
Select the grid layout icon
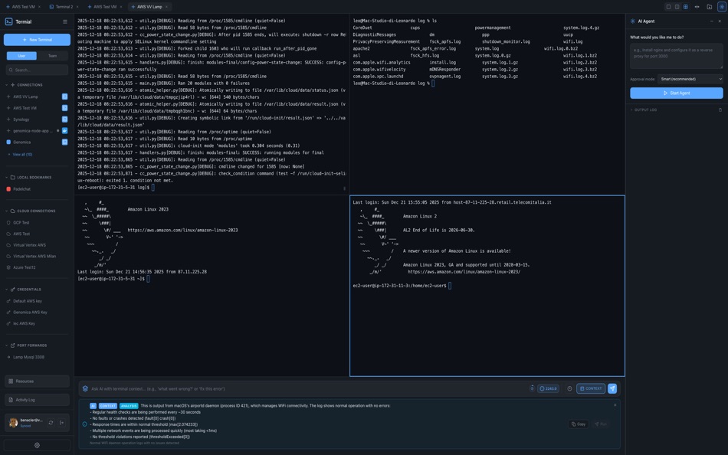(x=684, y=7)
